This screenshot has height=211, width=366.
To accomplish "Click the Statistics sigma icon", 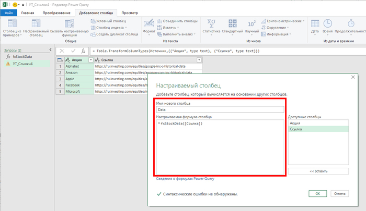I will coord(211,24).
